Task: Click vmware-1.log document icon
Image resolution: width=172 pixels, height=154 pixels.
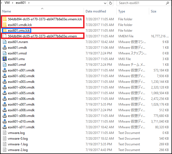Action: (x=5, y=144)
